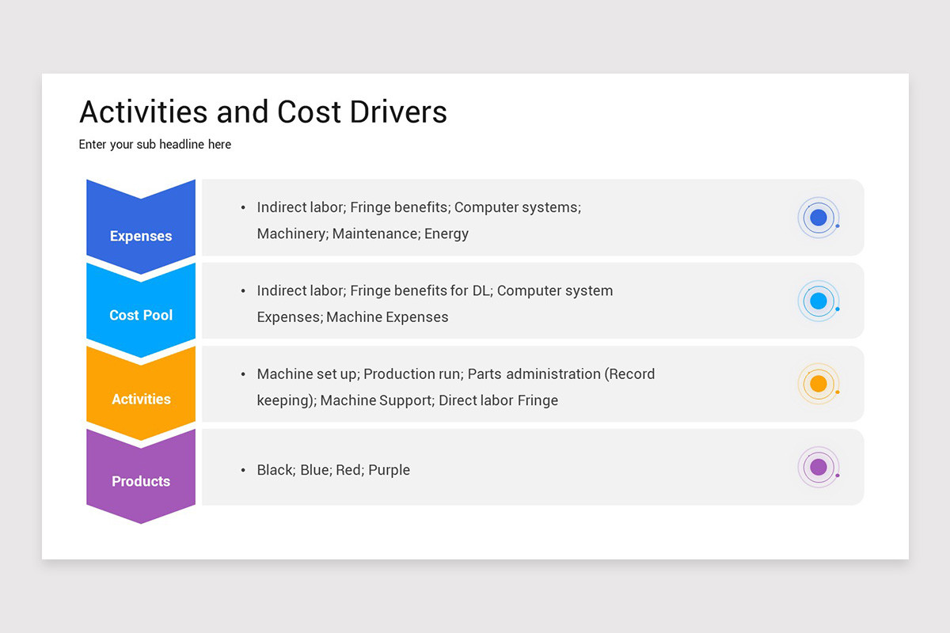Click the orange circular icon next to Activities text

coord(819,384)
